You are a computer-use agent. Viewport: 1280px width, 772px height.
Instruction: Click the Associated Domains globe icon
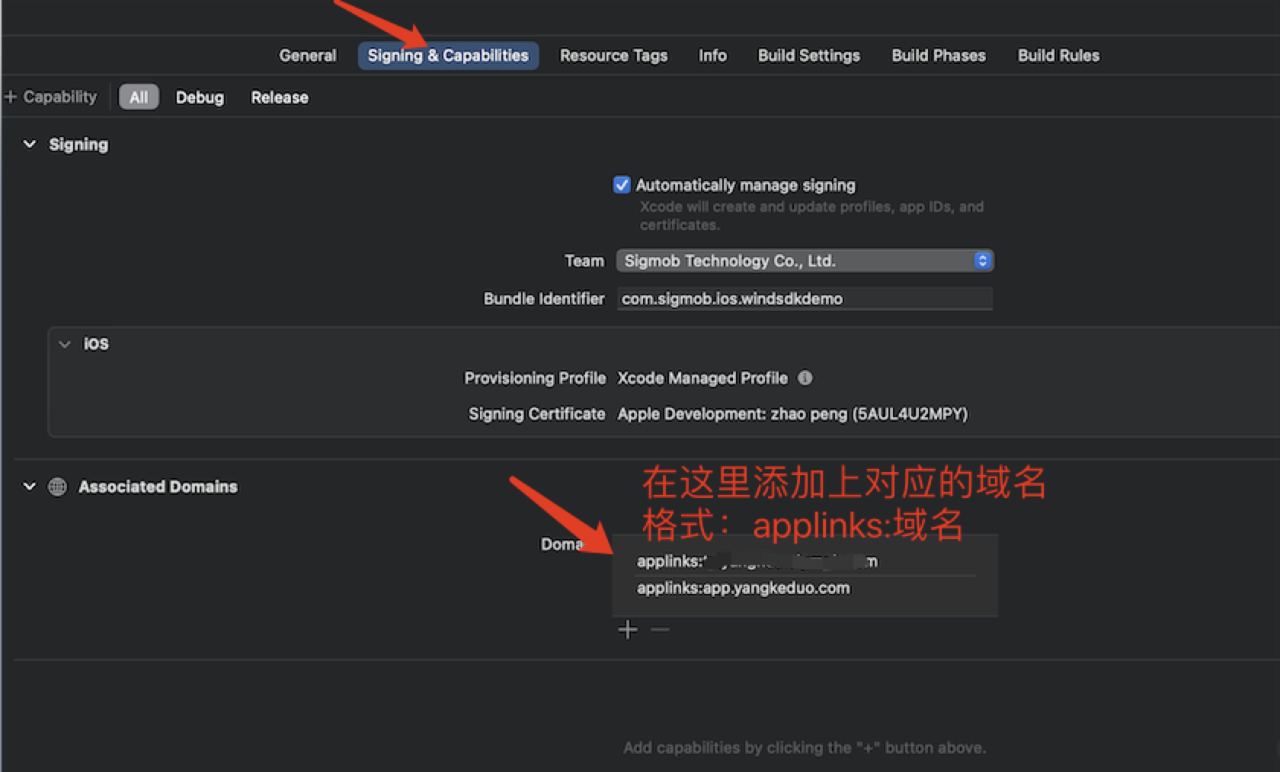58,487
